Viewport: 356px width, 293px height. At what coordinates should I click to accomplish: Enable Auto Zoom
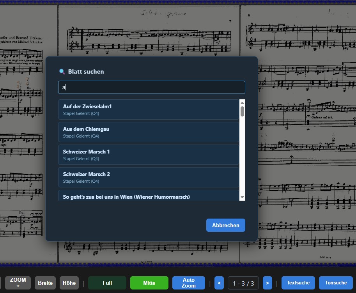[189, 283]
